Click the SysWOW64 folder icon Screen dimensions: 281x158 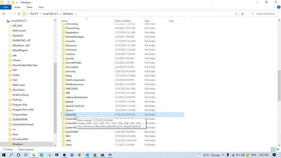(63, 132)
